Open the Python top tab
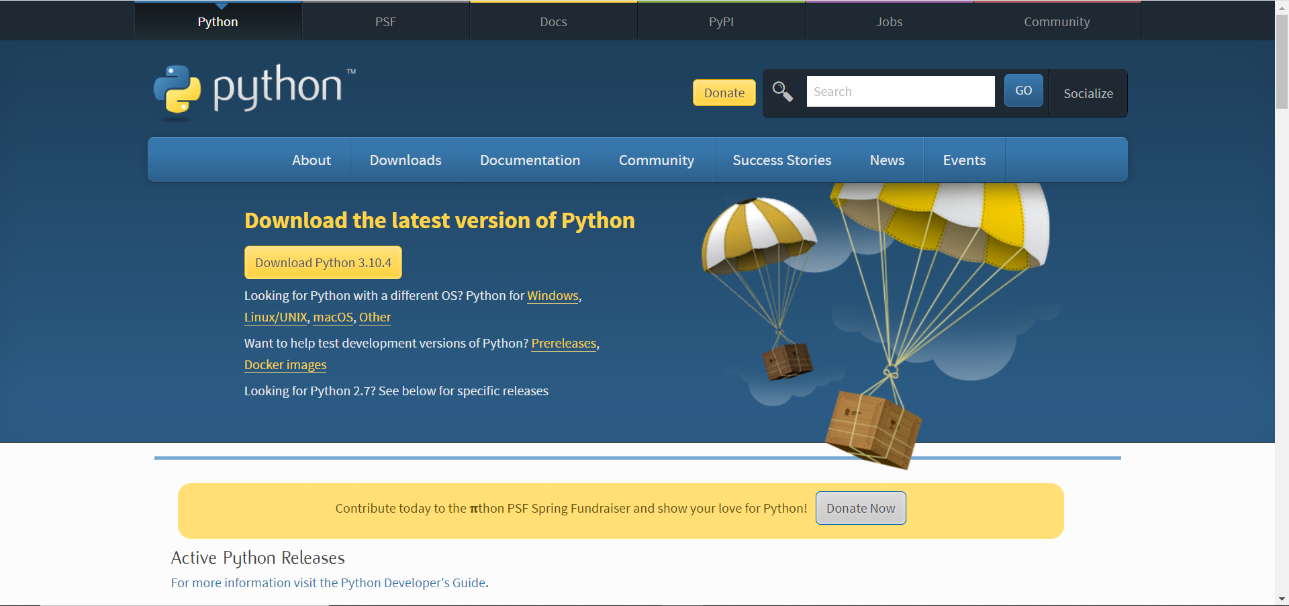This screenshot has height=606, width=1289. [x=218, y=21]
